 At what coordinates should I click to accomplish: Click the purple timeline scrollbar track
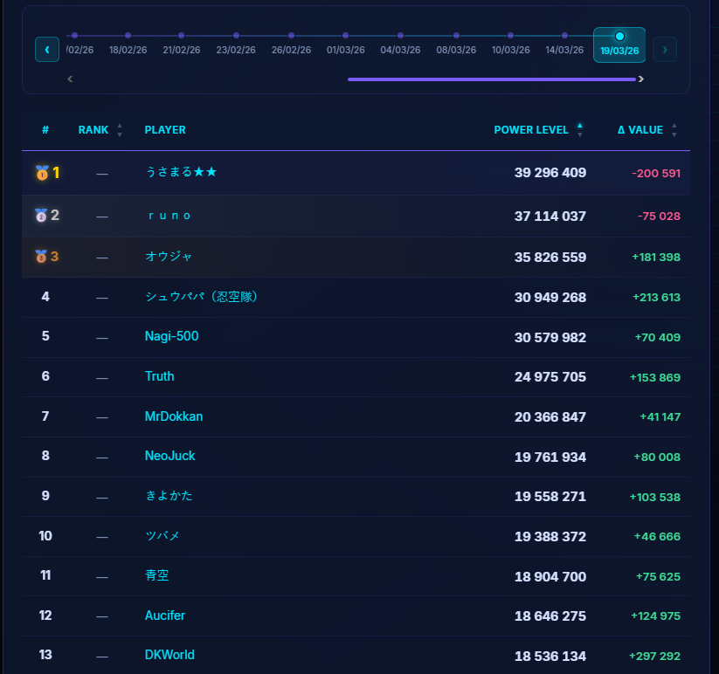point(492,79)
